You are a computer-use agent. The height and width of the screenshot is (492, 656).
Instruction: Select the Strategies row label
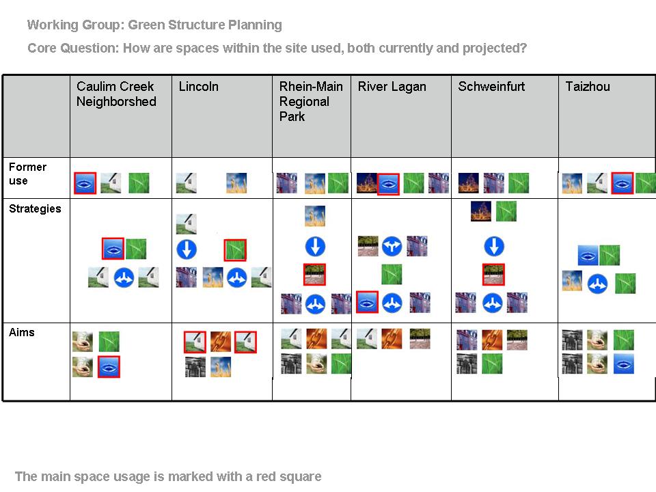35,209
